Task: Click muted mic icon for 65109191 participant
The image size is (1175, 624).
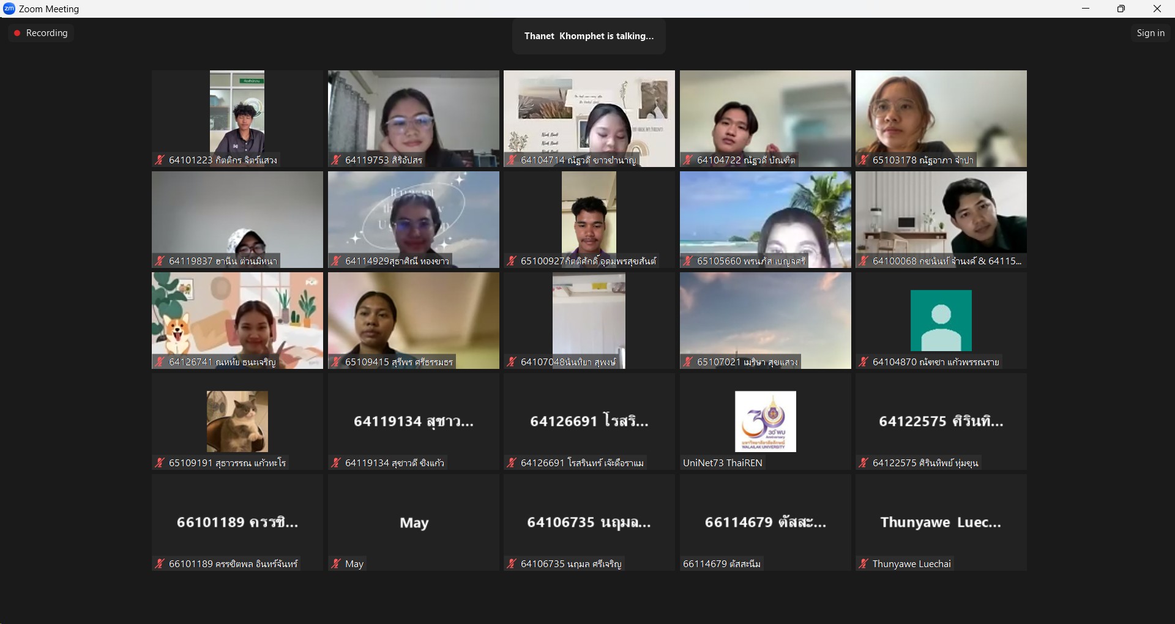Action: (x=160, y=463)
